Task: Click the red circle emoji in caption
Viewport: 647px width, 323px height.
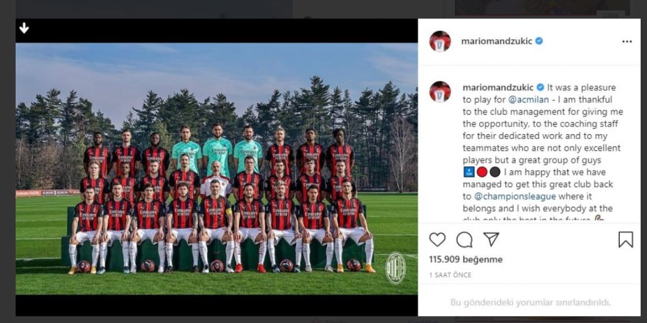Action: coord(482,172)
